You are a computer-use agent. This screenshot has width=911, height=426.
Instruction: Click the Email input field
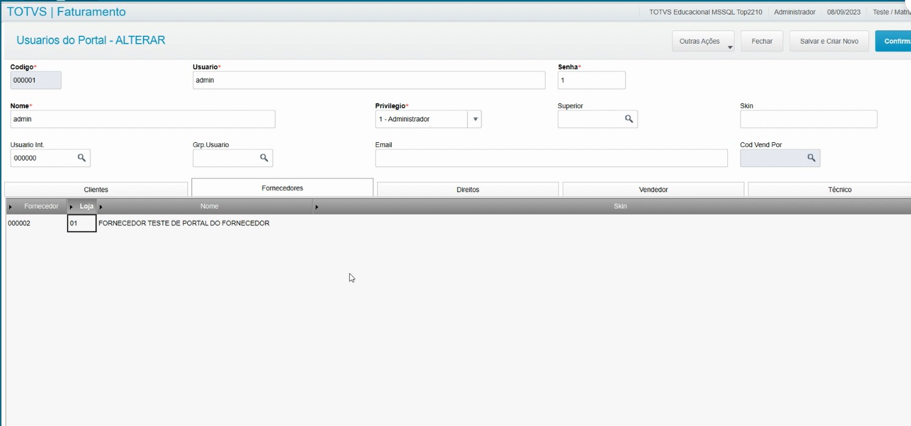[551, 158]
